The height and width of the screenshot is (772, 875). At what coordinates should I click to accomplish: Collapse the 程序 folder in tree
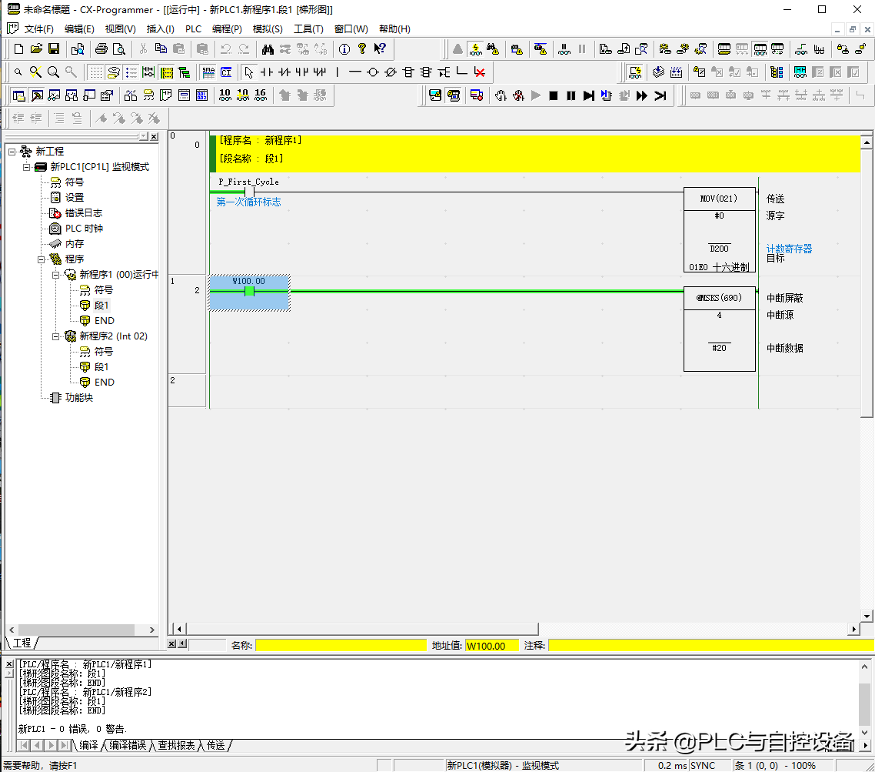[x=42, y=259]
